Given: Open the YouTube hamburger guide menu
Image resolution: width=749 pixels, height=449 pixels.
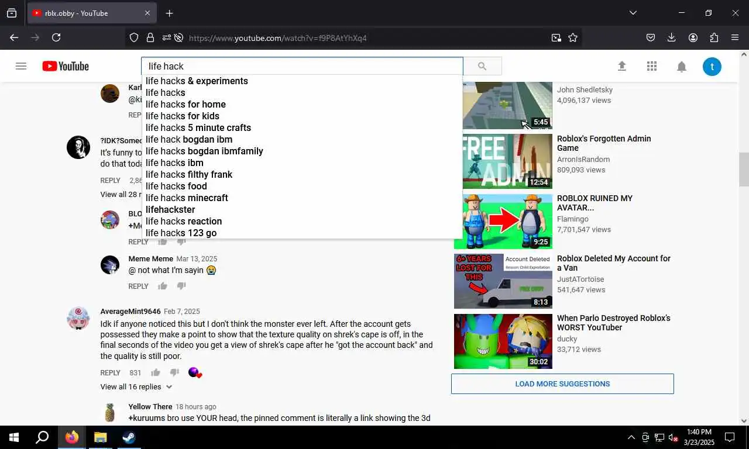Looking at the screenshot, I should pyautogui.click(x=21, y=66).
